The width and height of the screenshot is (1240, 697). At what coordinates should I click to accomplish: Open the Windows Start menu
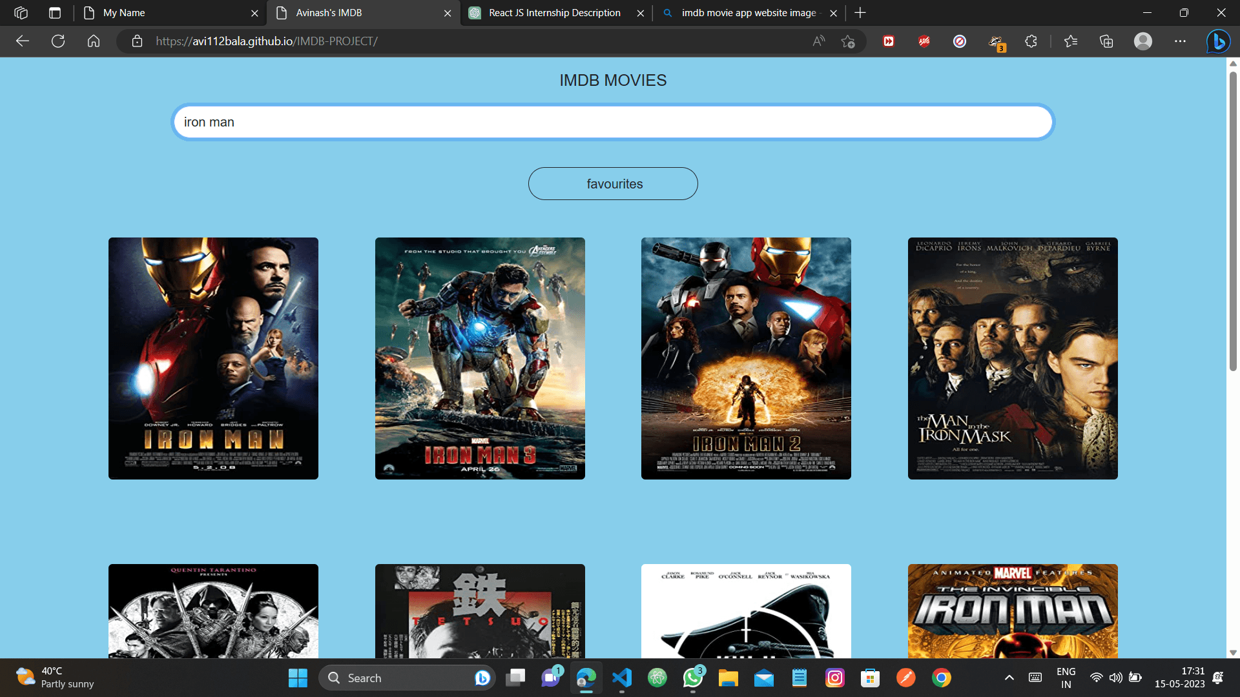click(x=298, y=678)
